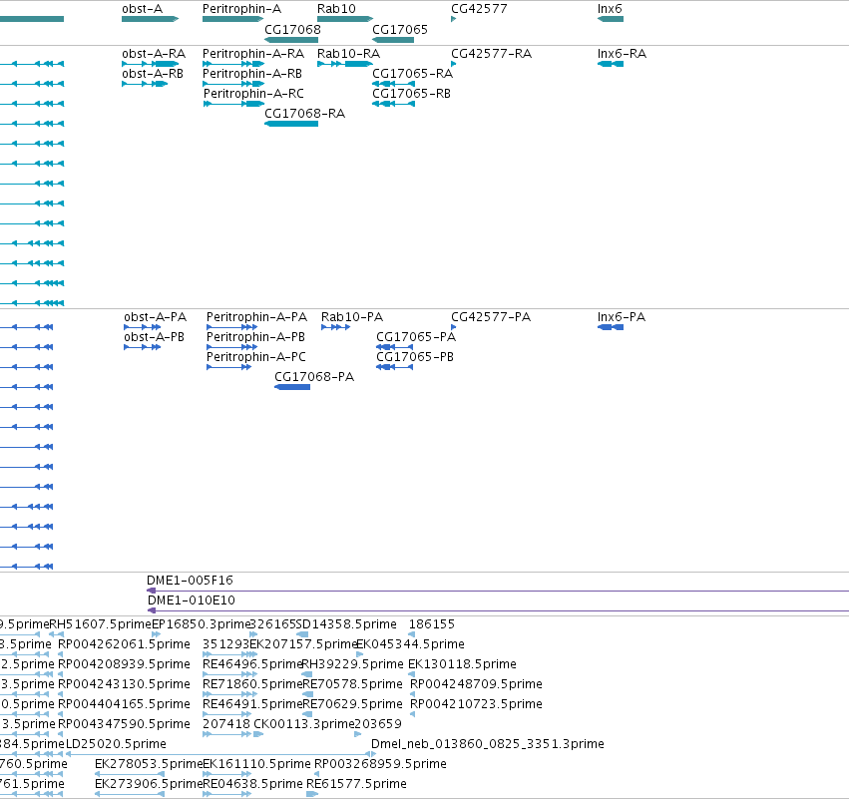Viewport: 849px width, 799px height.
Task: Select EST EK207157.5prime
Action: pyautogui.click(x=302, y=644)
